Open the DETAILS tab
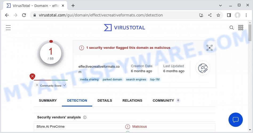Screen dimensions: 253x133 point(105,101)
